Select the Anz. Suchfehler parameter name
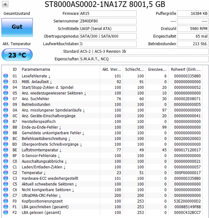The image size is (209, 218). coord(35,99)
